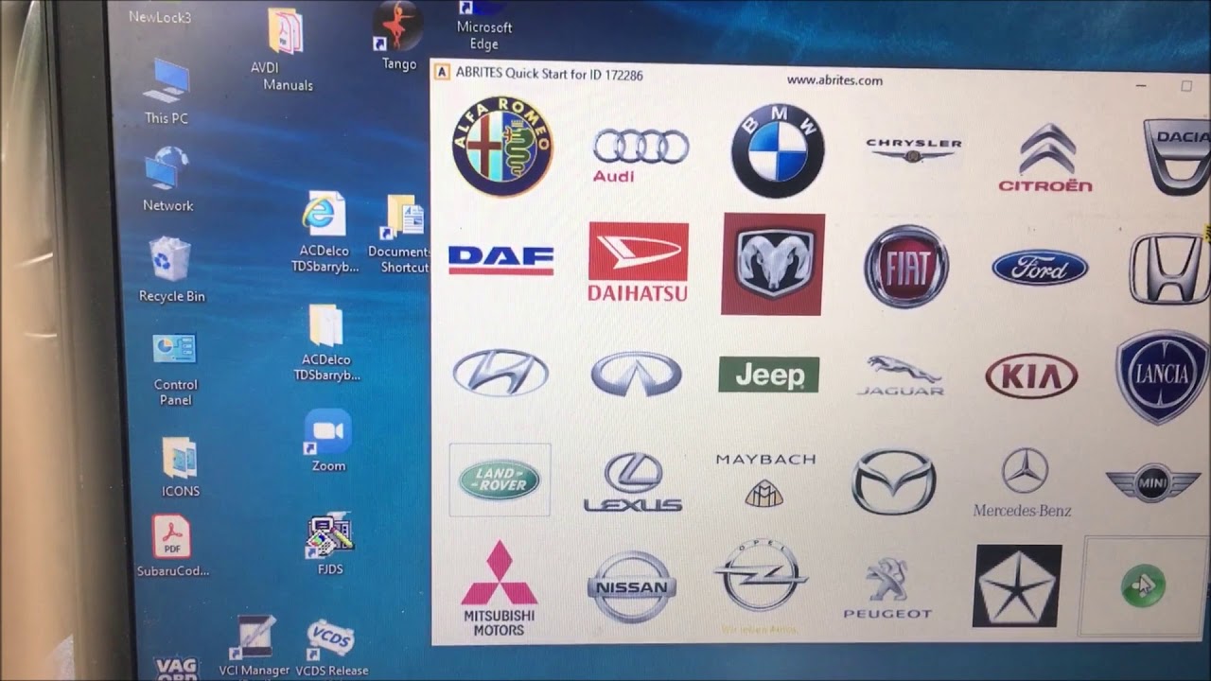This screenshot has height=681, width=1211.
Task: Pick the black pentastar star logo
Action: 1017,585
